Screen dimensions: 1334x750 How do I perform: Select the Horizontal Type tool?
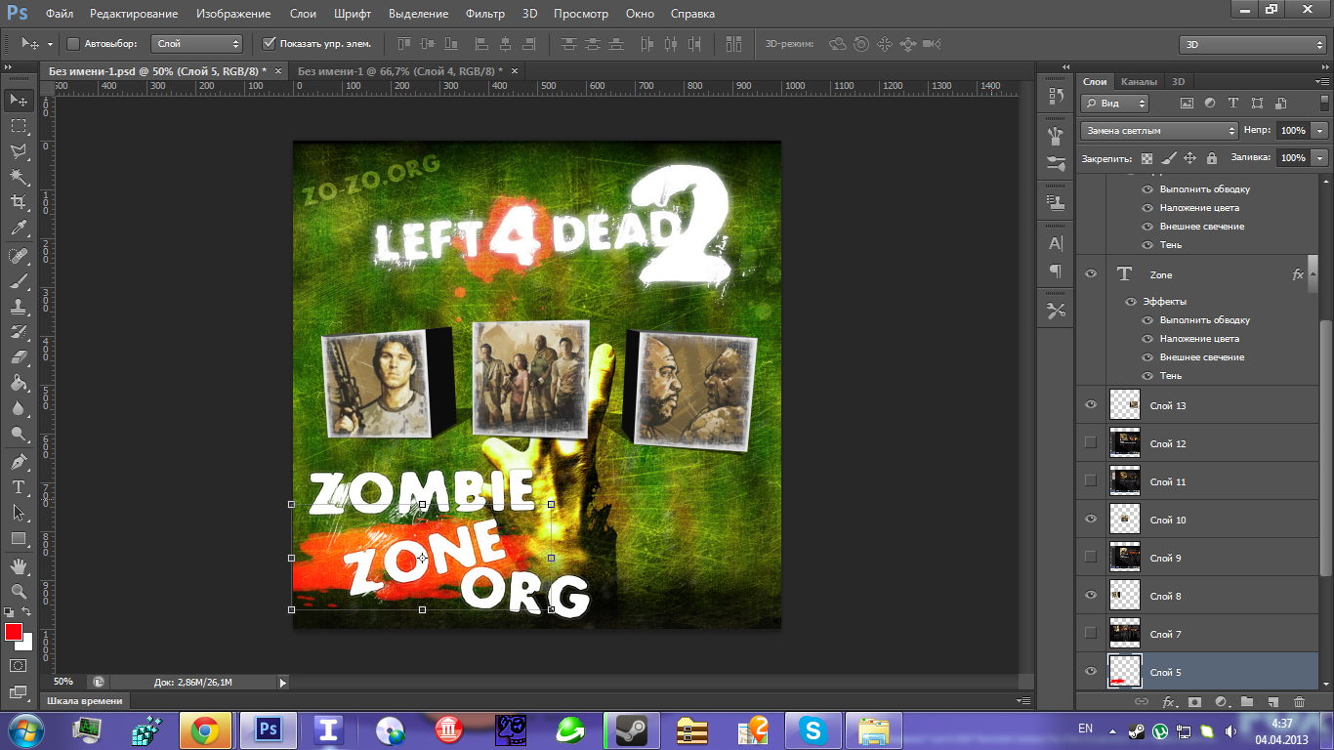(x=18, y=486)
